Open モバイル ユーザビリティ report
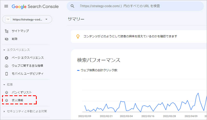Viewport: 207px width, 120px height. (x=27, y=74)
